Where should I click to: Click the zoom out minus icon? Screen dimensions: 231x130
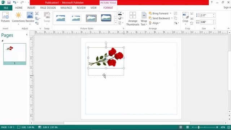[193, 127]
